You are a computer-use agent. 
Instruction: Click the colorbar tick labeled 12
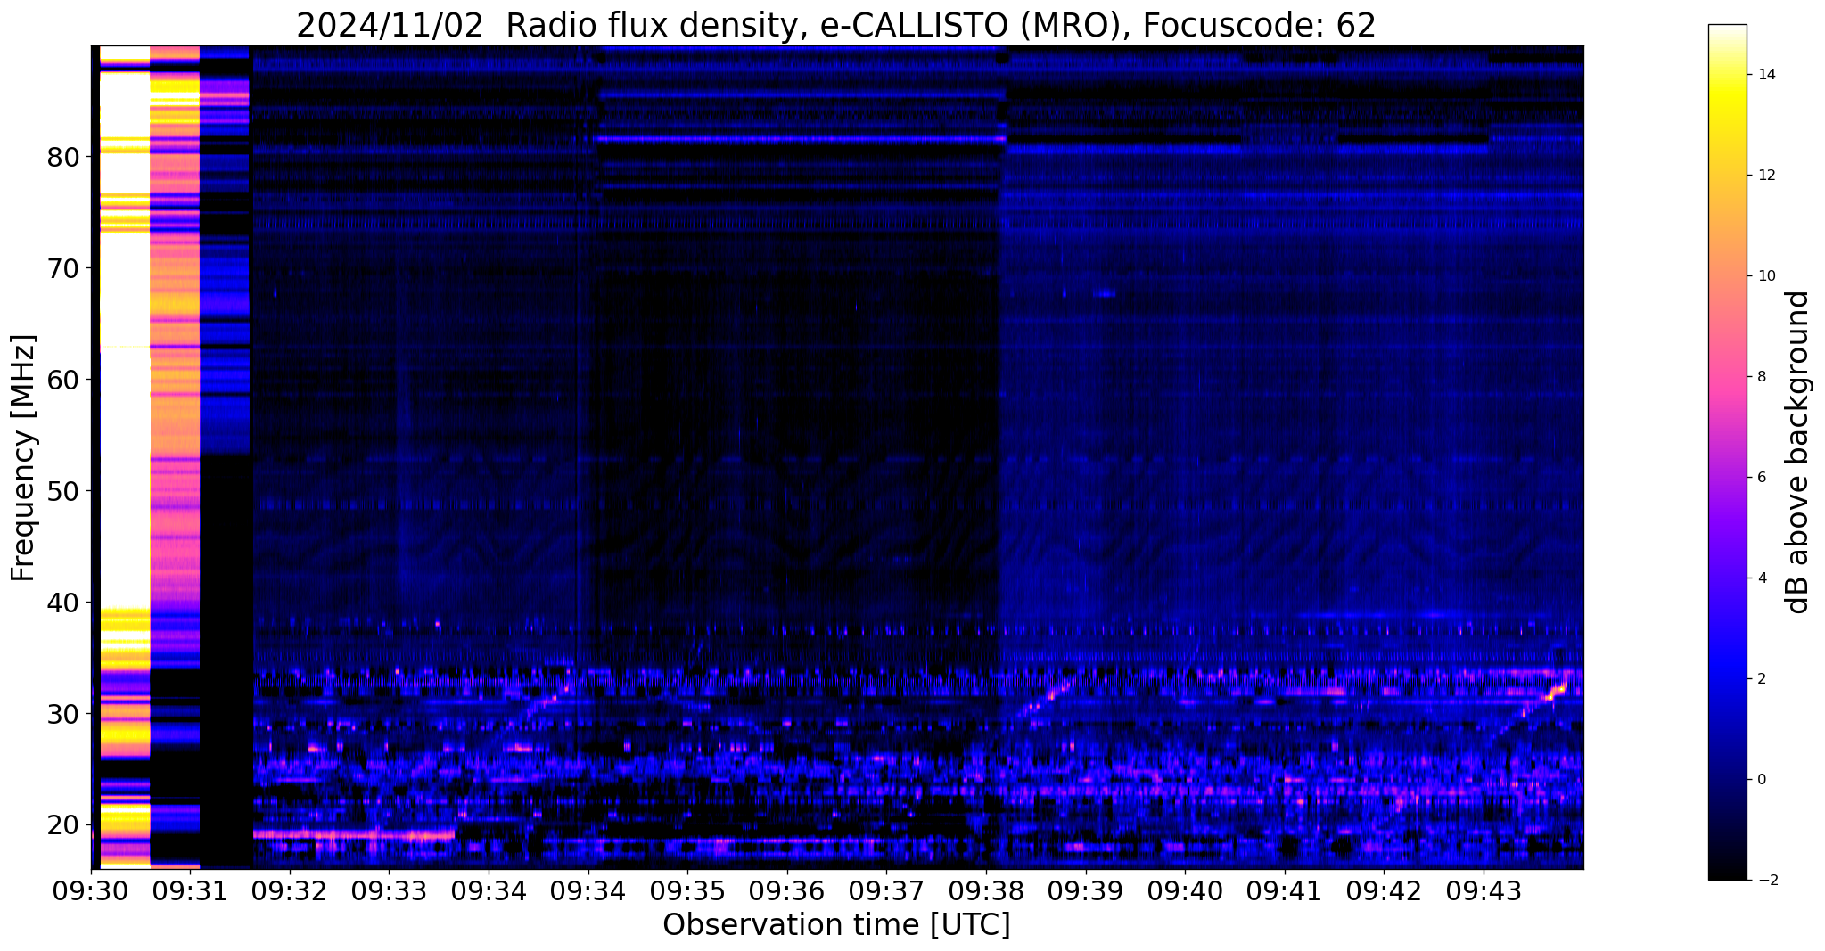pos(1764,176)
